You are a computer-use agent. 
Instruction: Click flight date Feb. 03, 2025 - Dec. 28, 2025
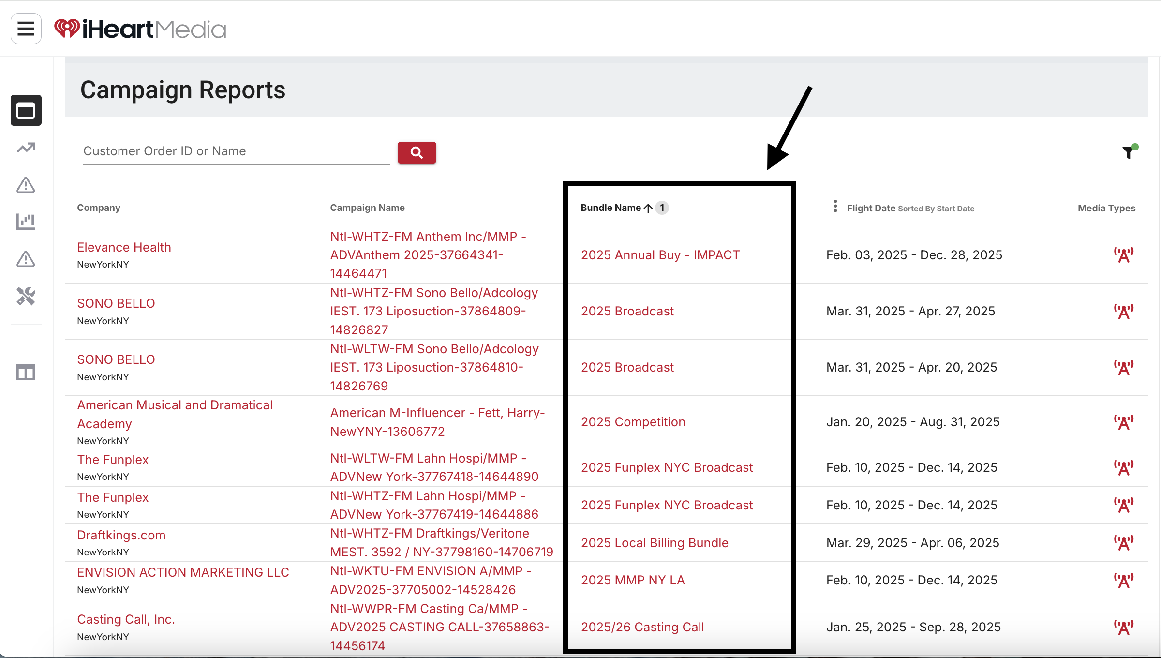(x=914, y=255)
